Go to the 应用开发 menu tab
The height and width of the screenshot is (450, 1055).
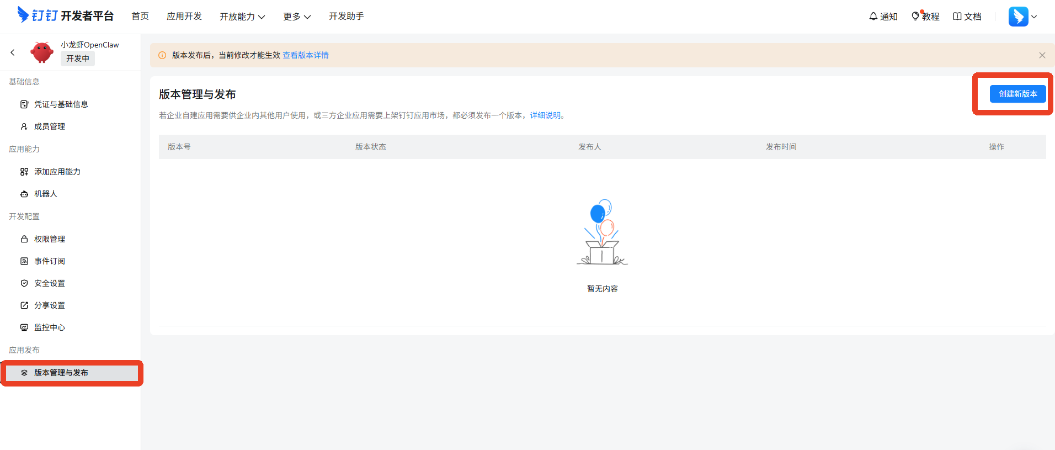184,17
